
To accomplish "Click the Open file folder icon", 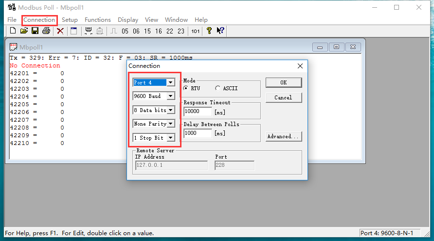I will coord(24,31).
